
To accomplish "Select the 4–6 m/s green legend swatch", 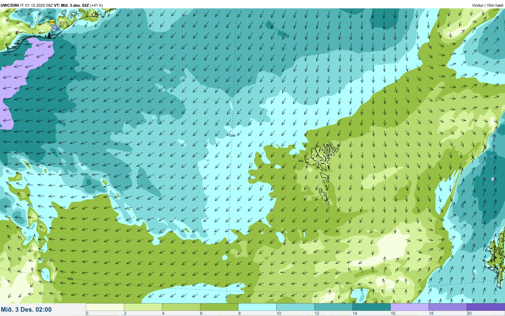I will tap(181, 307).
